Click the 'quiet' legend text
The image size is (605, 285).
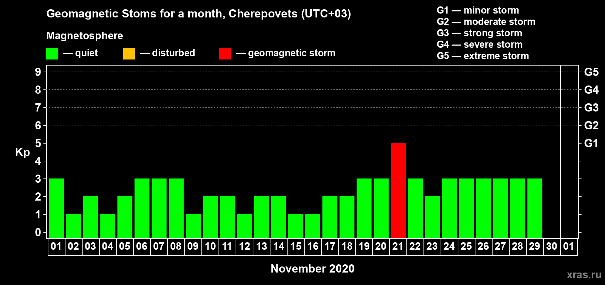[x=86, y=53]
